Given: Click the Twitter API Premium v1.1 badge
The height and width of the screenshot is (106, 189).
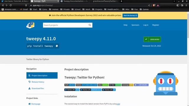Looking at the screenshot, I should point(91,90).
